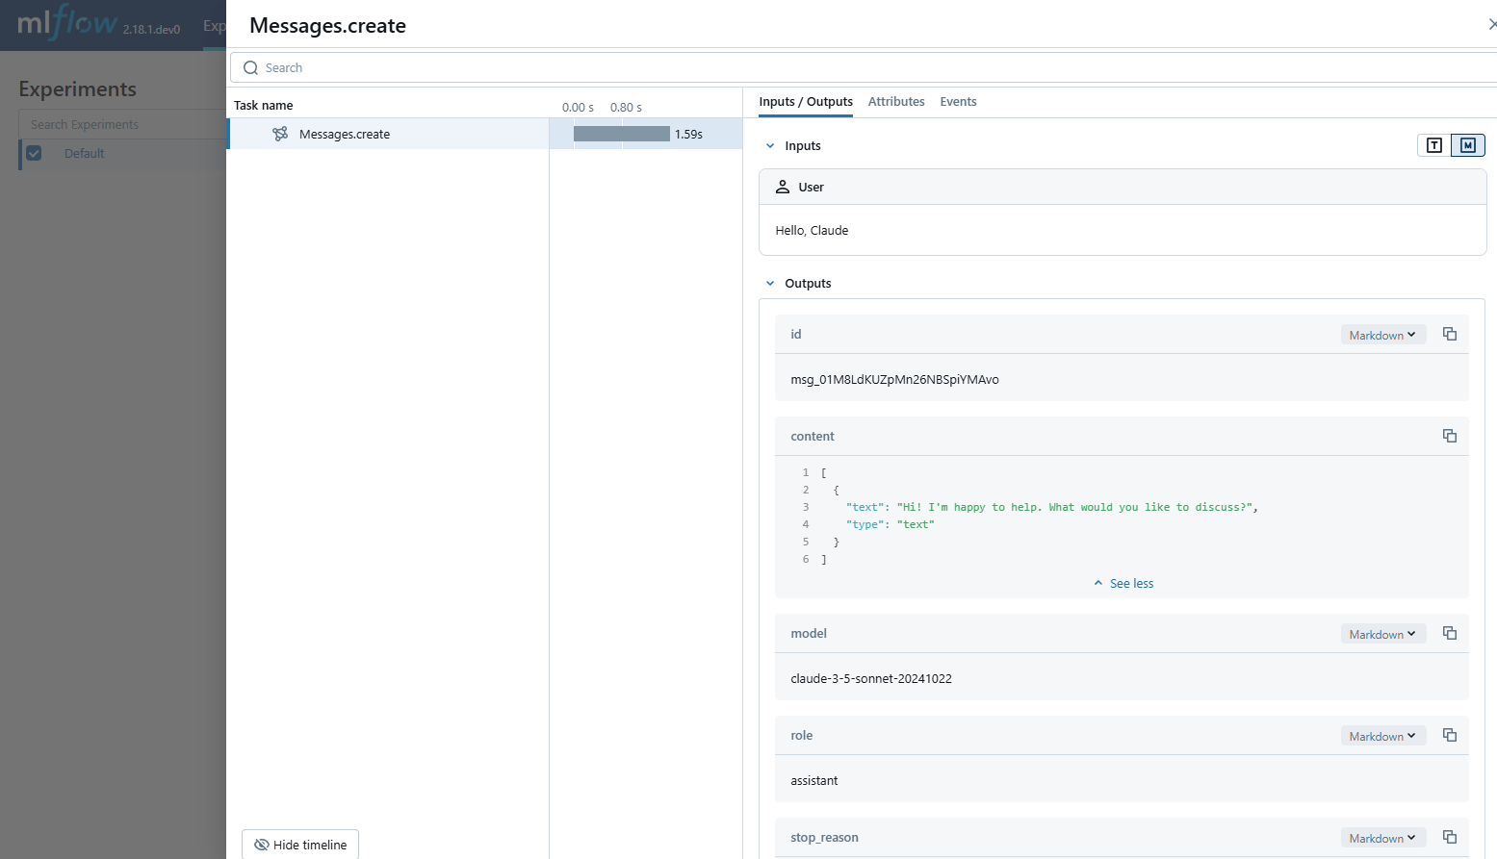Click See less under the content JSON
The height and width of the screenshot is (859, 1497).
coord(1123,583)
